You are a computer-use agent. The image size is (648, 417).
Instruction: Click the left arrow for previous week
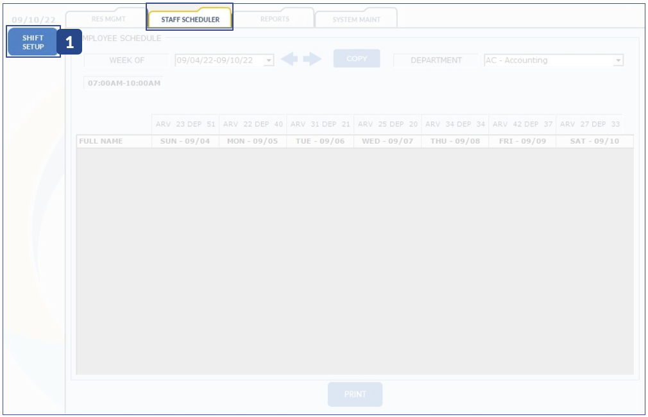[x=289, y=59]
